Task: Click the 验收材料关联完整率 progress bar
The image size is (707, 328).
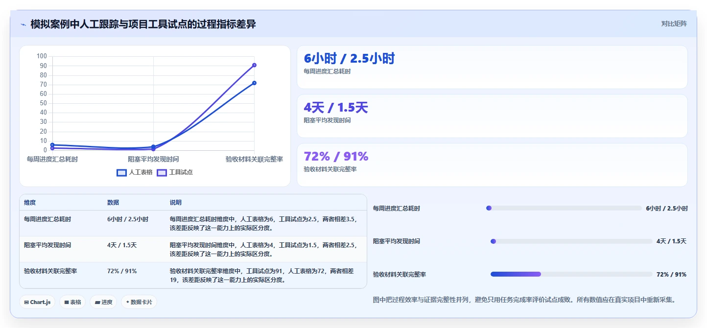Action: point(571,274)
